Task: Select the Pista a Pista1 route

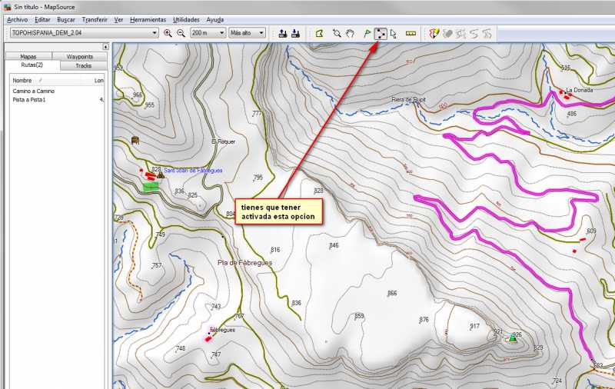Action: [29, 100]
